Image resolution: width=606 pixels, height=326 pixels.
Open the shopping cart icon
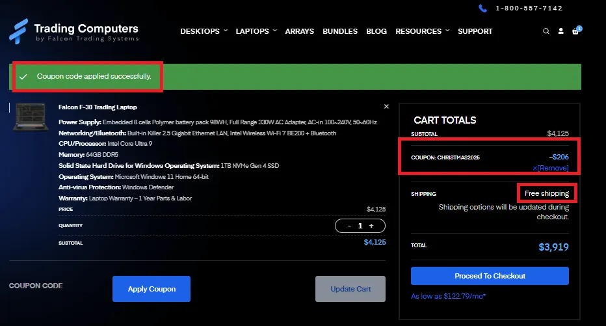pyautogui.click(x=576, y=31)
